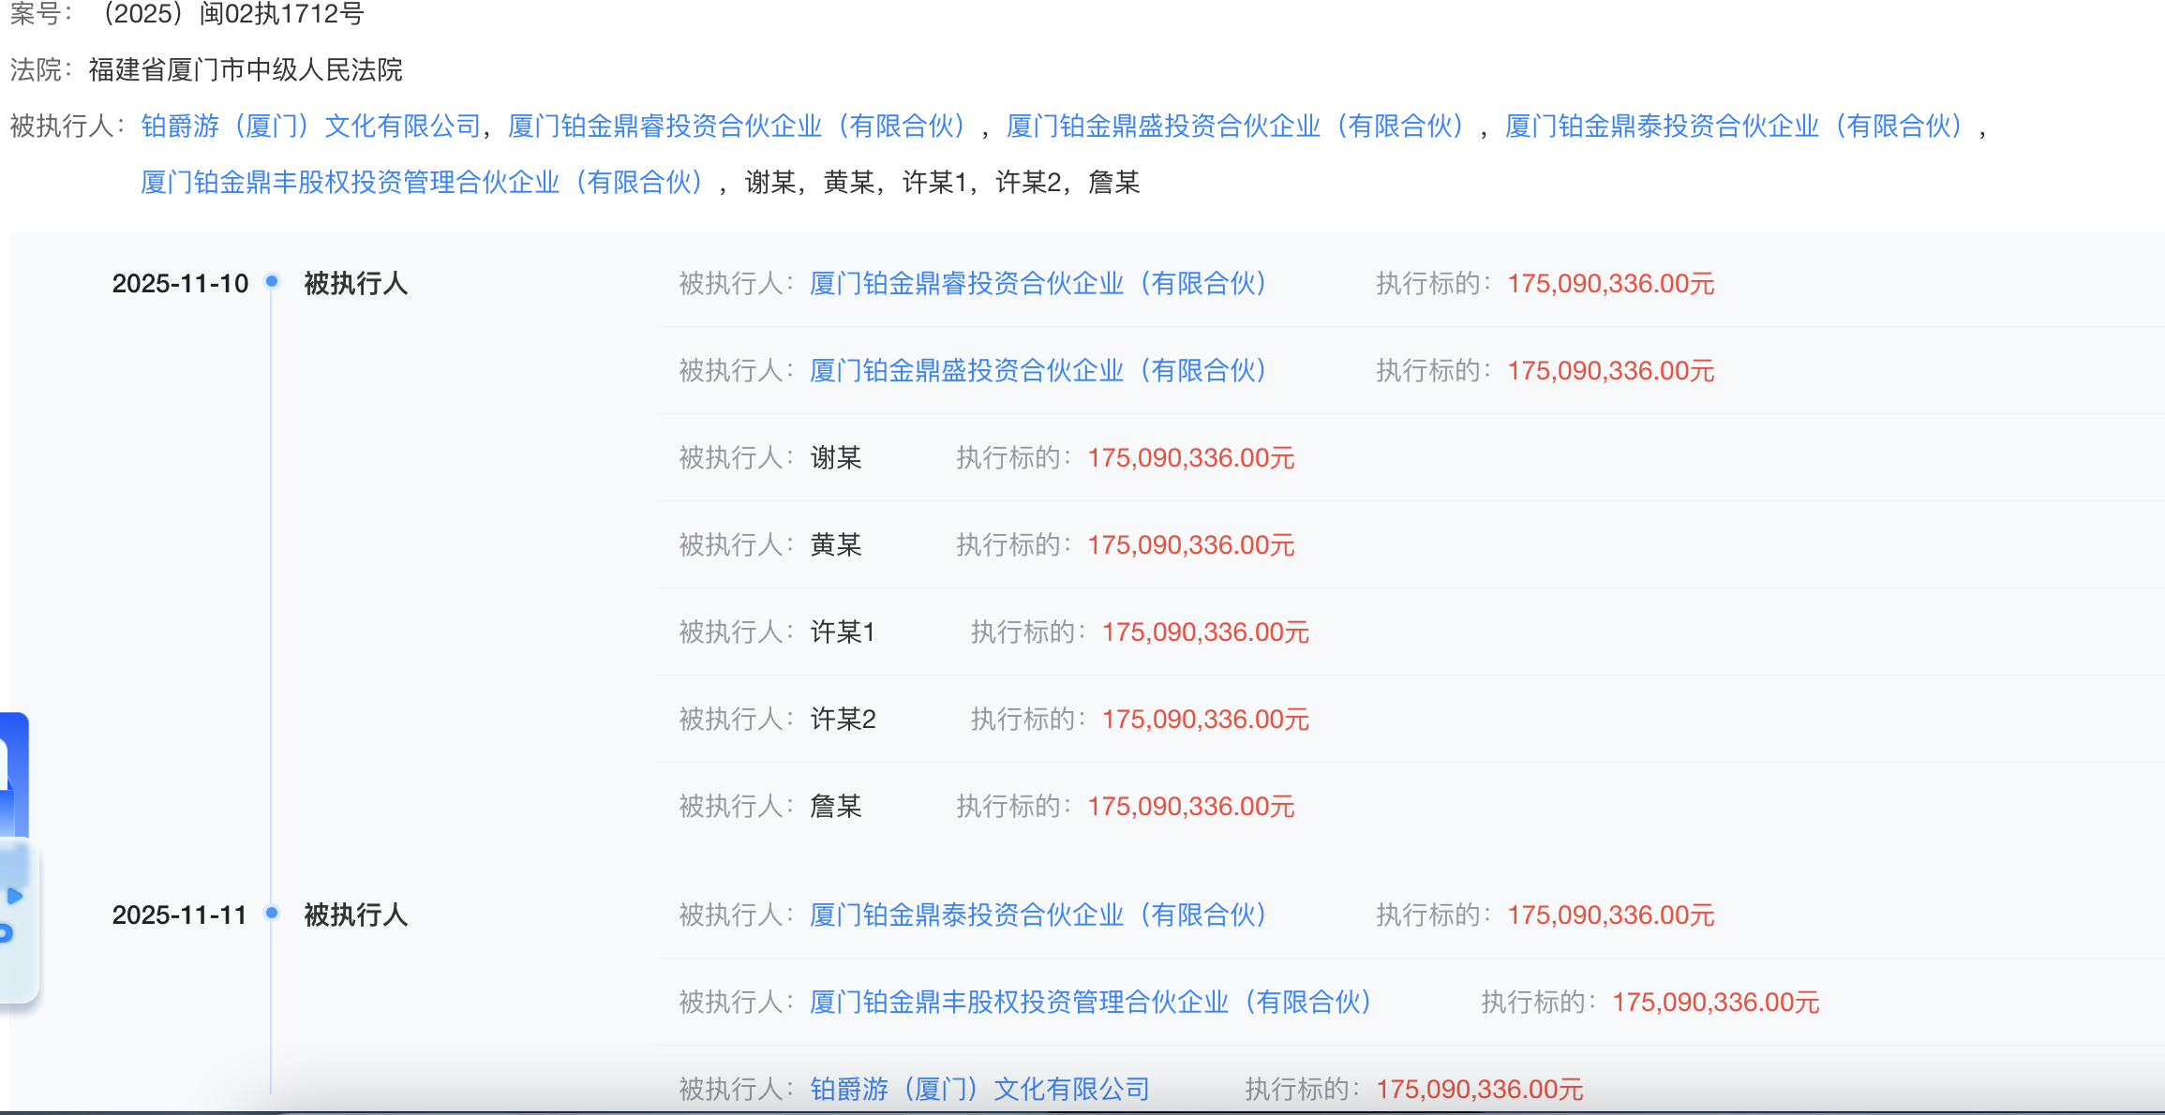This screenshot has width=2165, height=1115.
Task: Click the 2025-11-11 timeline dot
Action: coord(272,913)
